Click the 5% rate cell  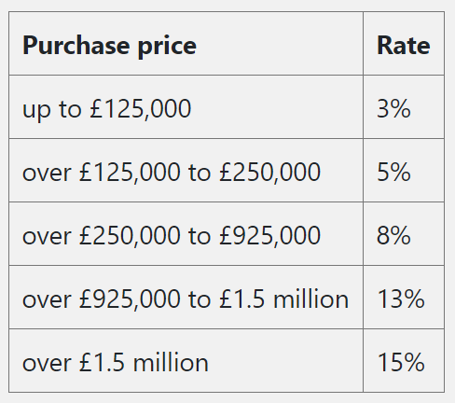(404, 171)
